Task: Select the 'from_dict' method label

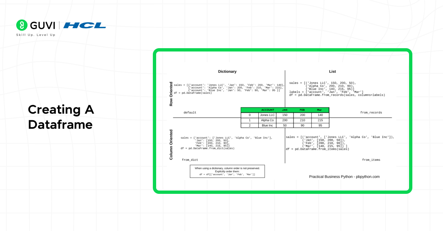Action: click(190, 160)
